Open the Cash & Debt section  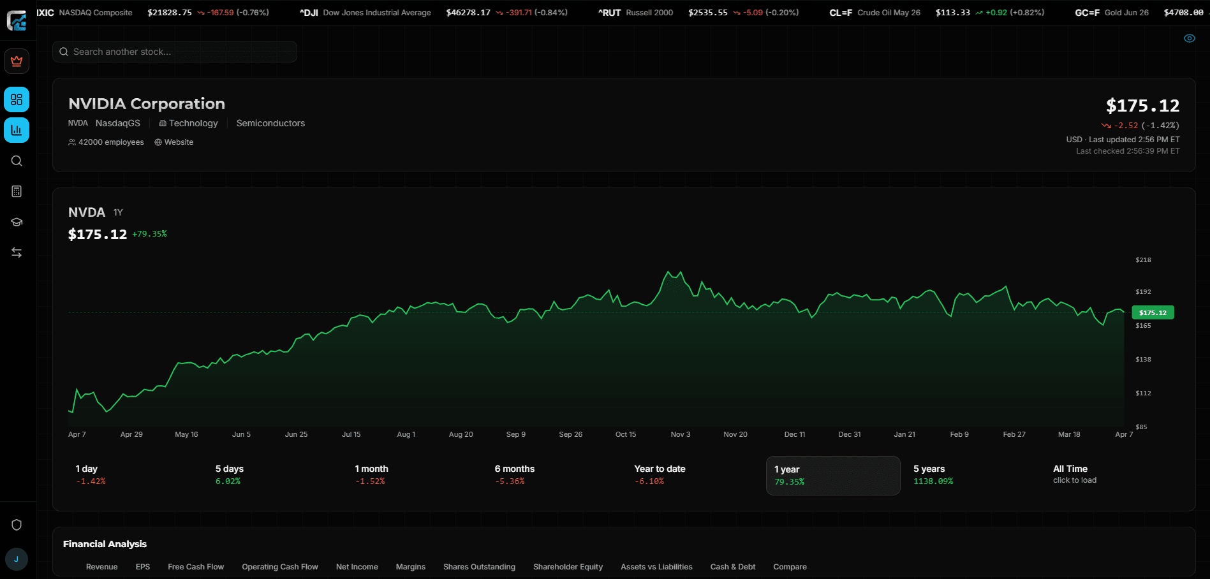pos(732,566)
